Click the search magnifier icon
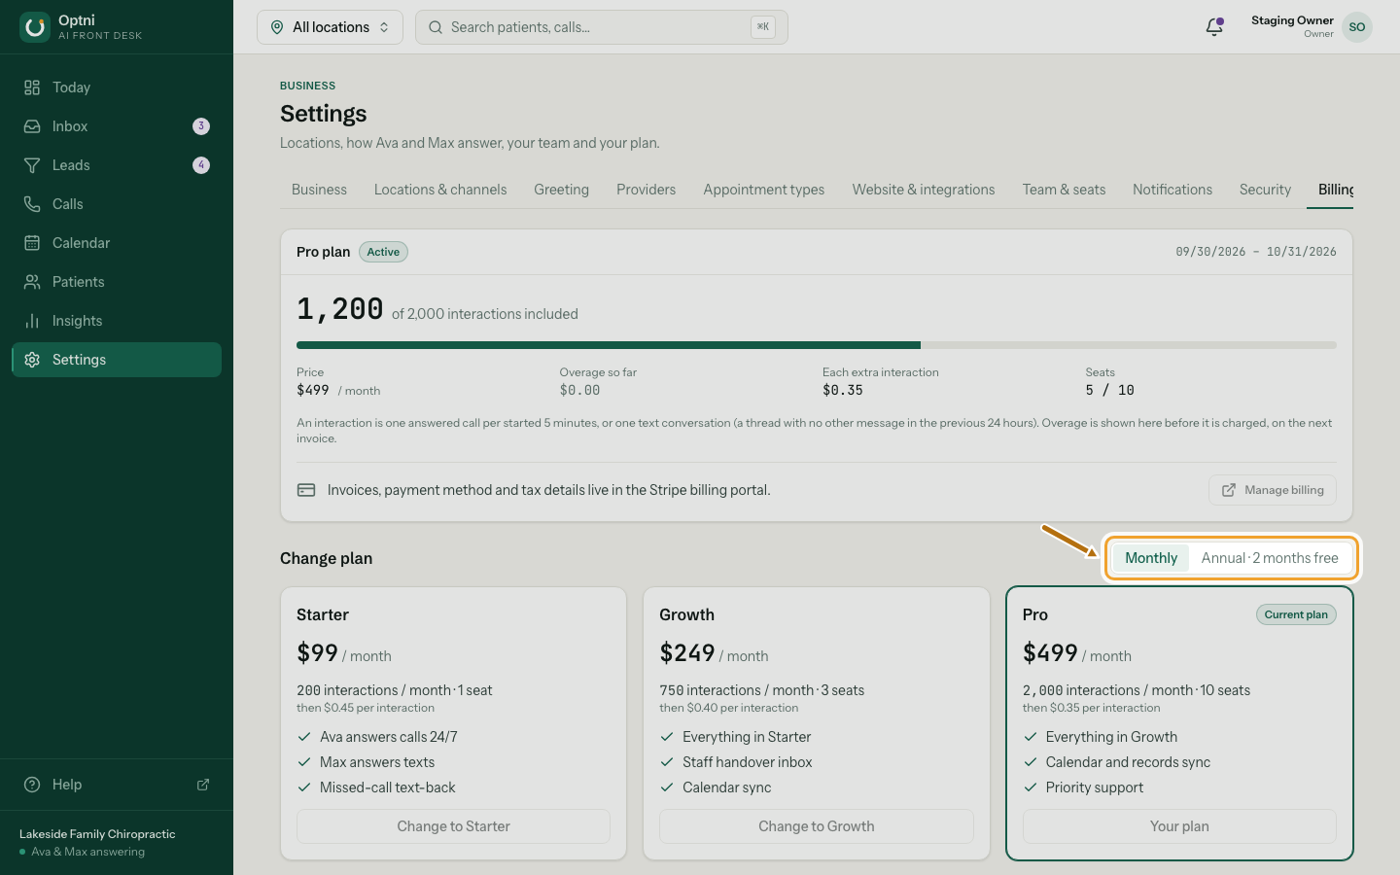The image size is (1400, 875). pos(436,27)
